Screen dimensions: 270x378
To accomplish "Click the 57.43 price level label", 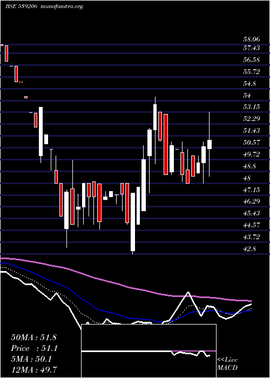I will pyautogui.click(x=251, y=48).
